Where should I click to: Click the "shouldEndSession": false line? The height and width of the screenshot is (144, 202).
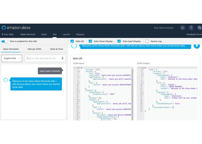click(168, 103)
